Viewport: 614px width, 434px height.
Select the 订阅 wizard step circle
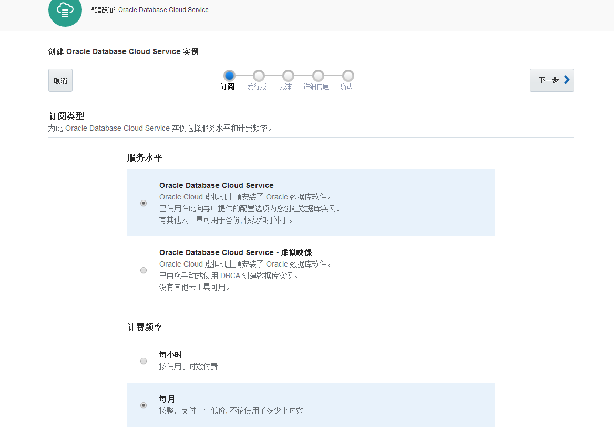(x=229, y=76)
